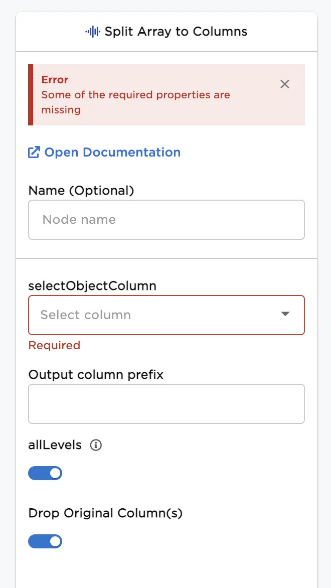
Task: Click the Split Array to Columns title
Action: coord(176,32)
